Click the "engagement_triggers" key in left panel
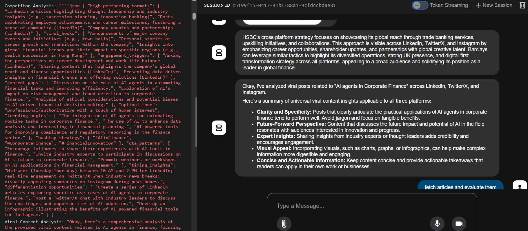528x231 pixels. [x=125, y=55]
